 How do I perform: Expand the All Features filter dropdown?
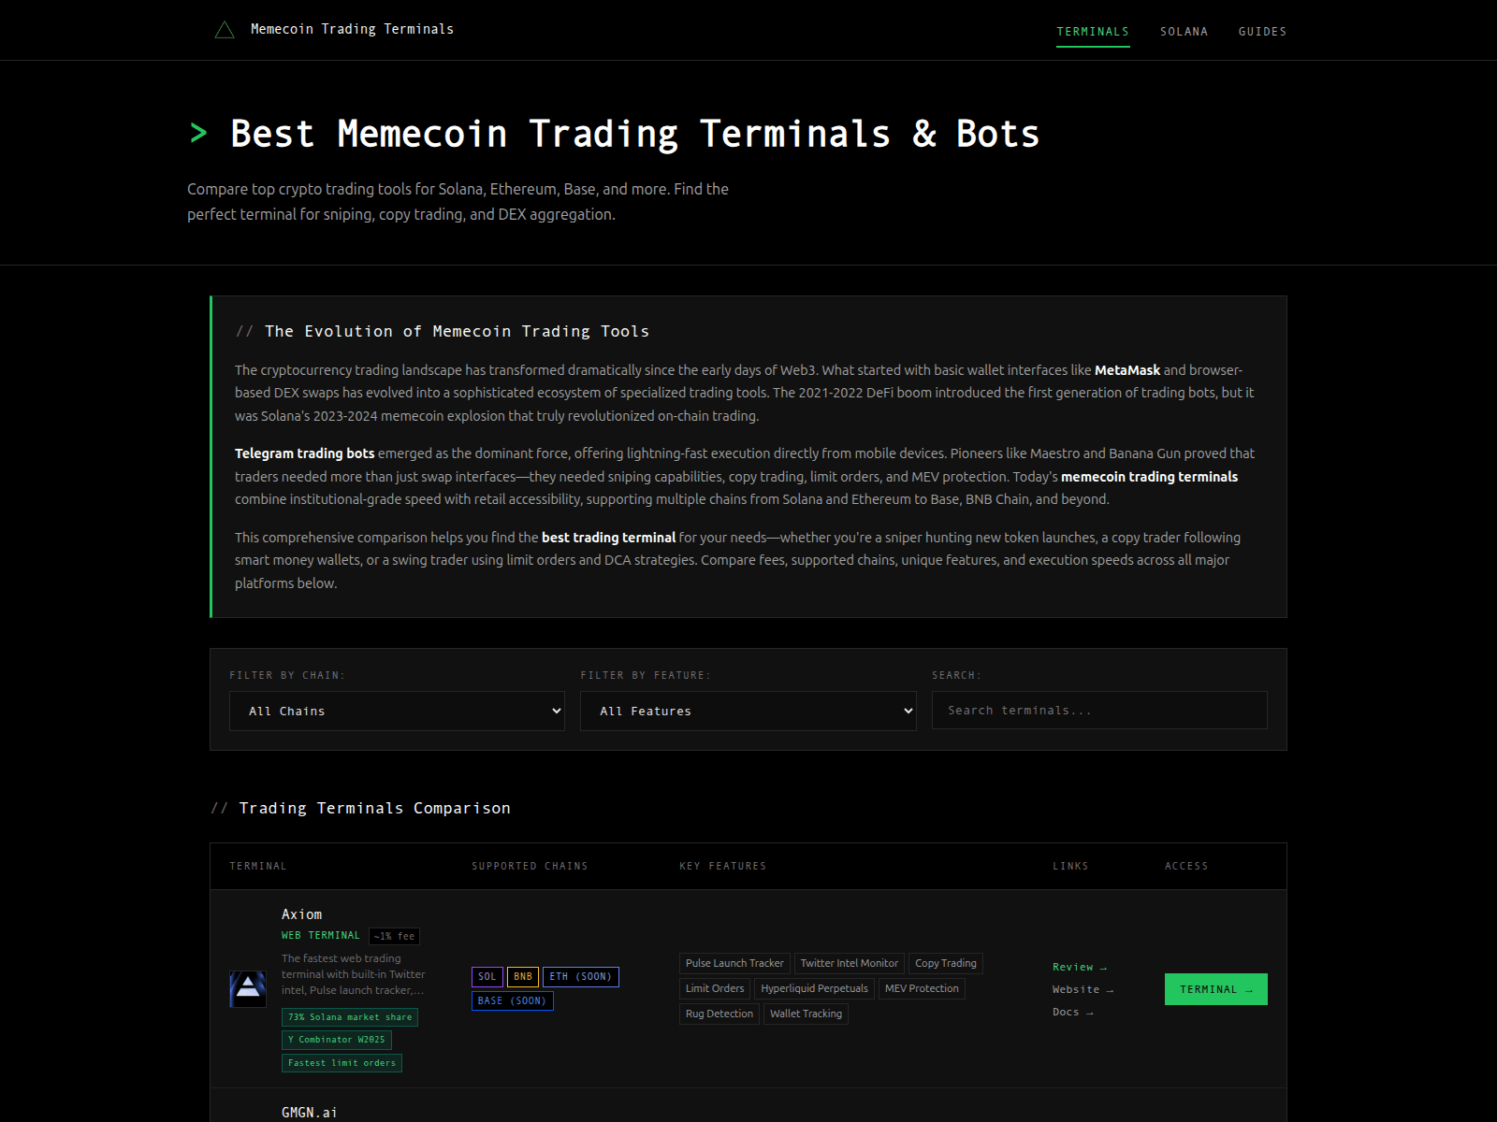pyautogui.click(x=748, y=711)
